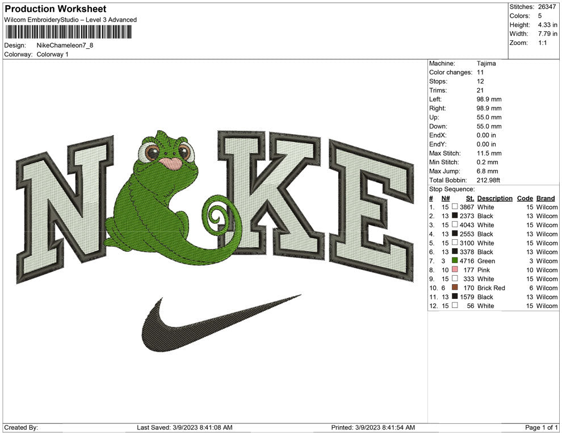Viewport: 562px width, 433px height.
Task: Click the pink swatch in stop 8
Action: 455,269
